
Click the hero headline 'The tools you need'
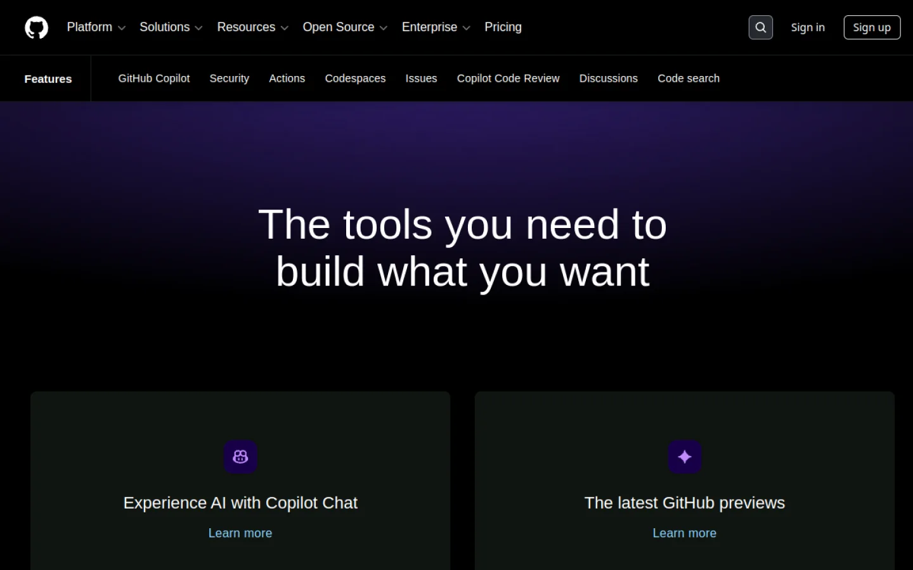pyautogui.click(x=462, y=248)
